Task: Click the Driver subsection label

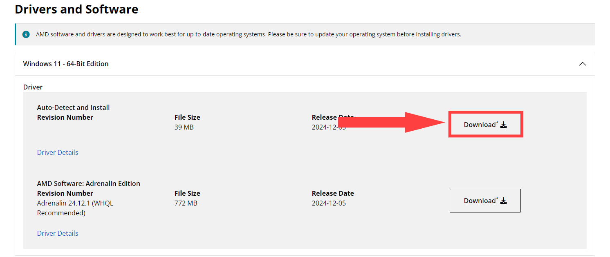Action: click(33, 87)
